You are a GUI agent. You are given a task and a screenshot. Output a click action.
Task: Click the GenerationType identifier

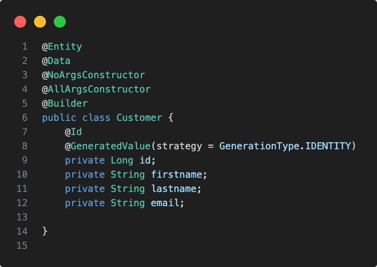[x=259, y=146]
